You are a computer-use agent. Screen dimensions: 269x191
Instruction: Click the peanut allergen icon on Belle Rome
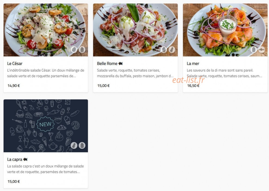click(x=172, y=50)
